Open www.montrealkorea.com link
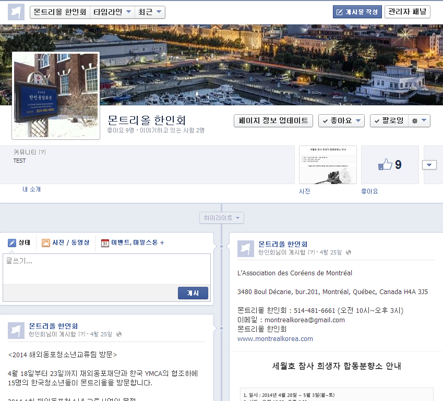 pos(275,339)
